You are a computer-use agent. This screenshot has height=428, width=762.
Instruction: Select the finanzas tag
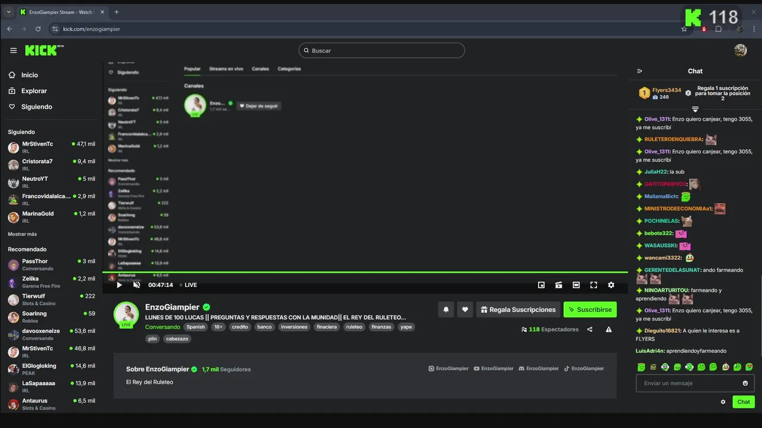point(381,327)
